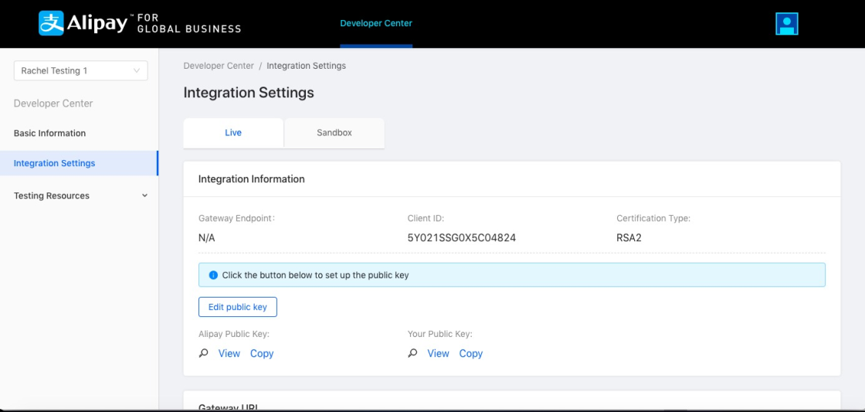Open the Rachel Testing 1 account dropdown
865x412 pixels.
80,70
